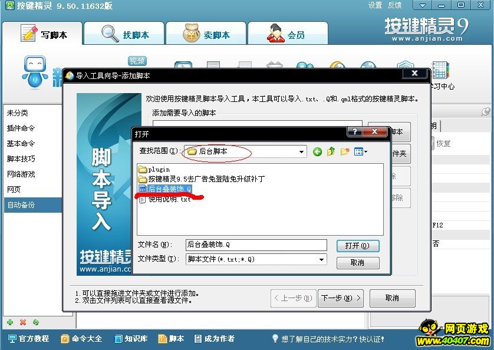Viewport: 494px width, 350px height.
Task: Expand the 查找范围 folder dropdown
Action: click(301, 152)
